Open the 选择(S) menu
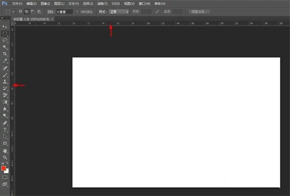 (88, 4)
